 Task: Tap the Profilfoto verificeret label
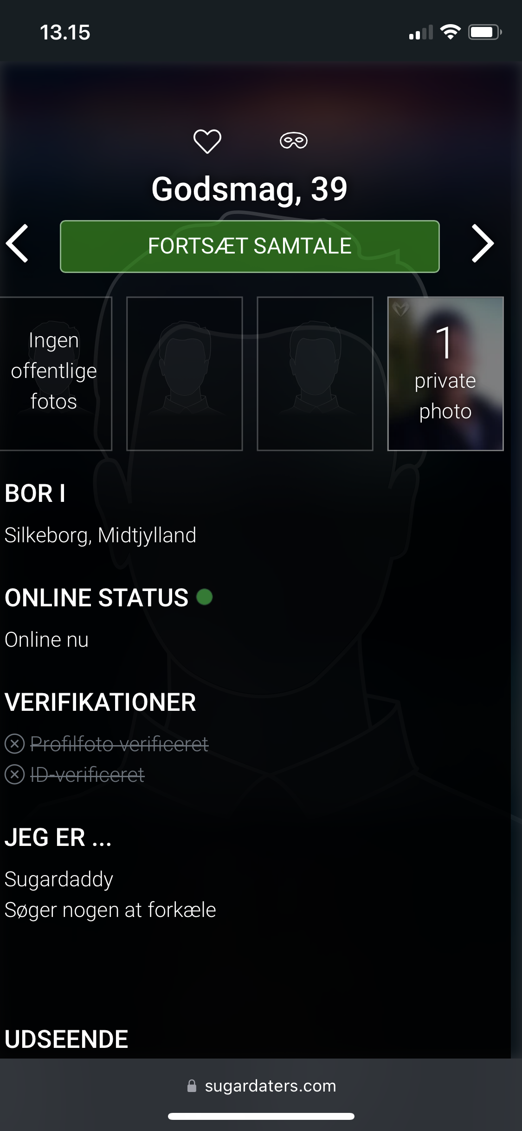[x=119, y=744]
